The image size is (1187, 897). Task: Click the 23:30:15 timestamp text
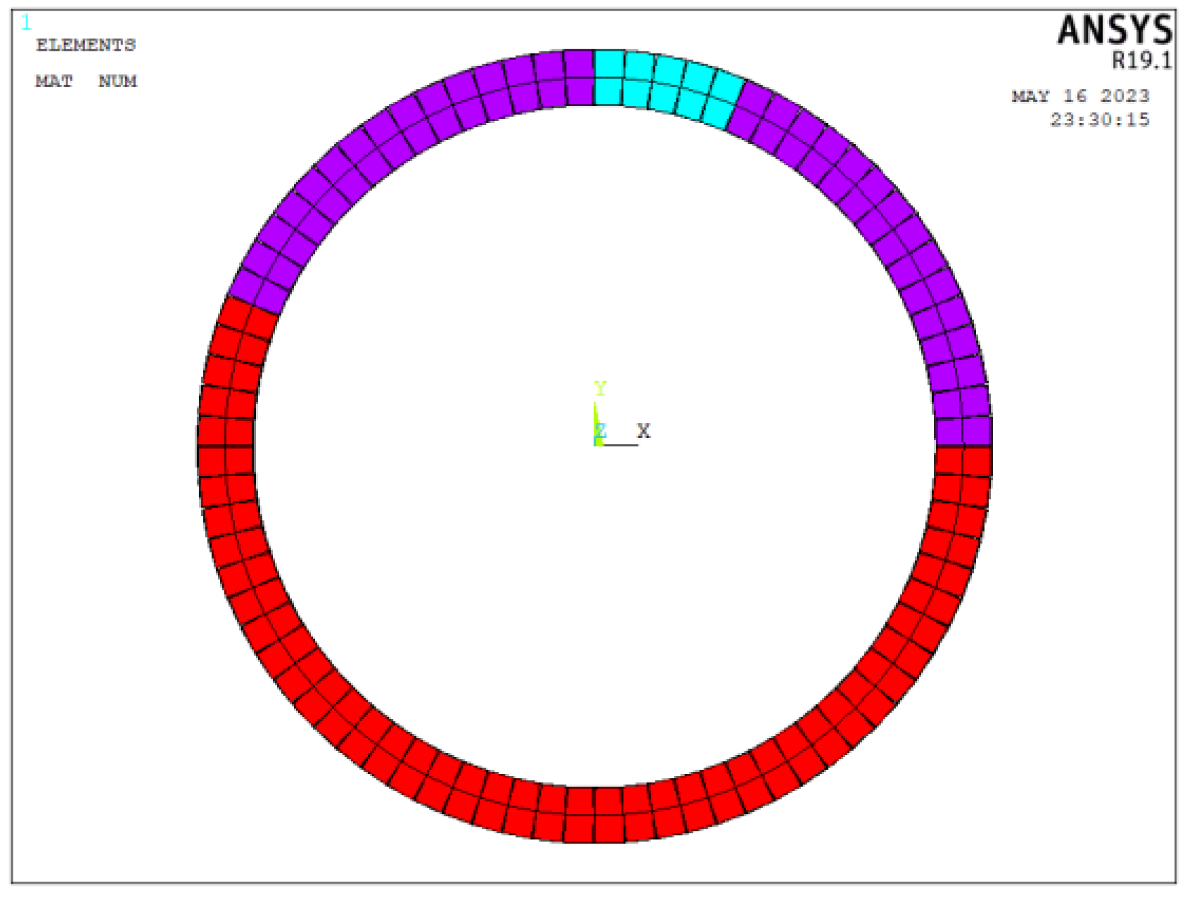pos(1101,120)
